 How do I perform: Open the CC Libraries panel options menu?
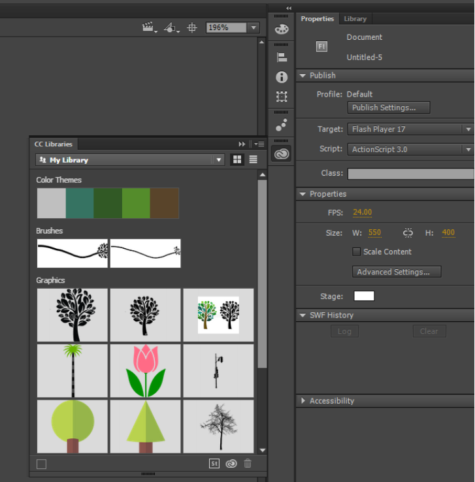(x=259, y=144)
